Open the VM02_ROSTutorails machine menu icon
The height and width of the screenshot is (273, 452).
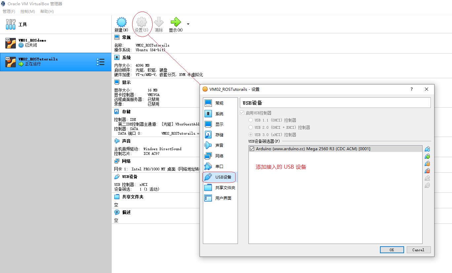pyautogui.click(x=101, y=62)
